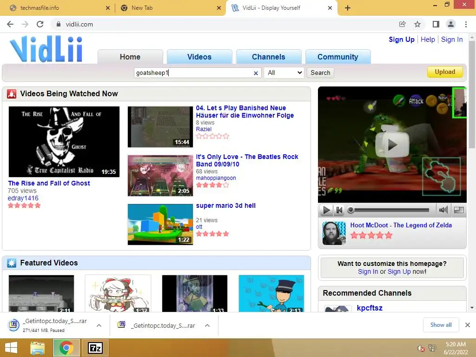Close the techmasfile.info tab

[x=108, y=8]
